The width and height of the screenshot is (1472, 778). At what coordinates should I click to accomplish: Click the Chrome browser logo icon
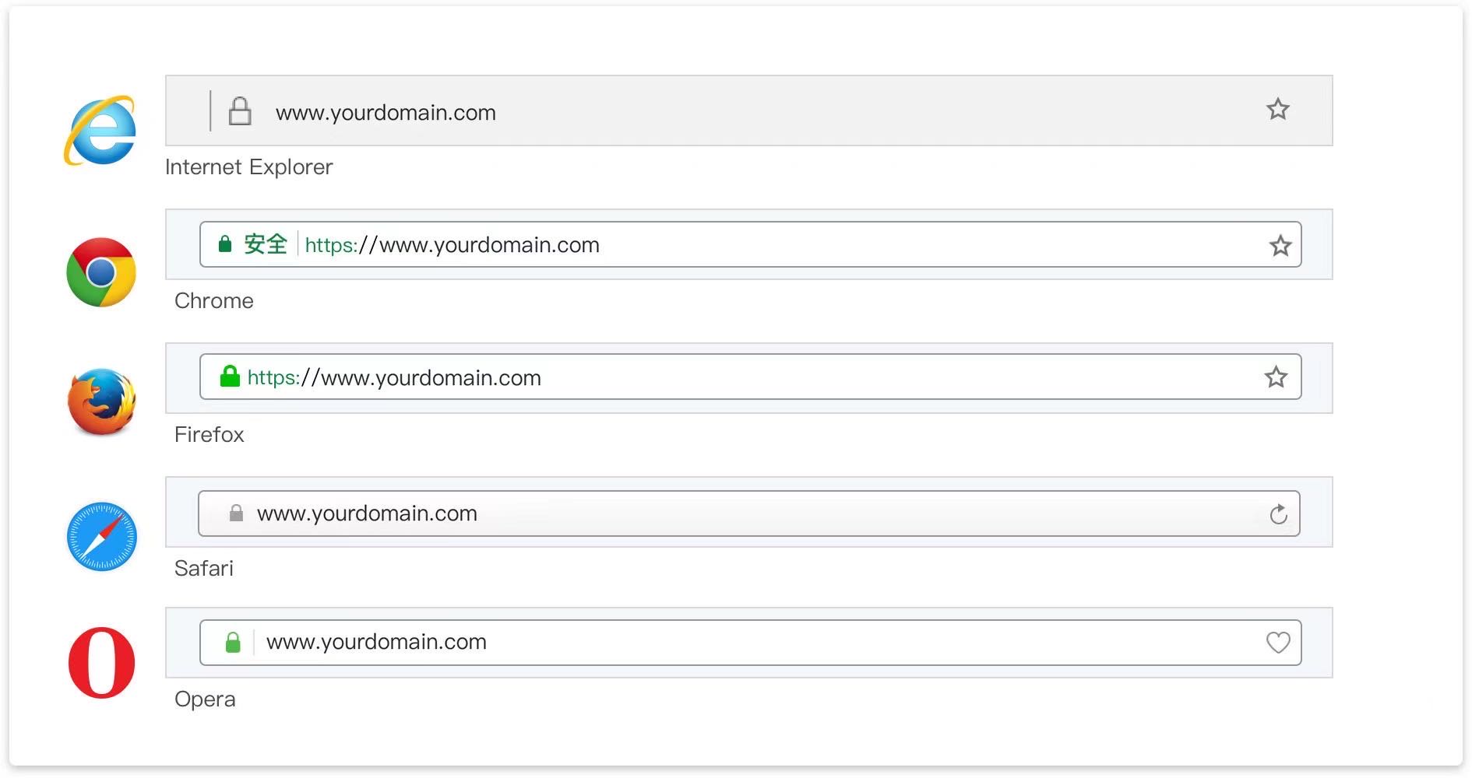[x=101, y=272]
